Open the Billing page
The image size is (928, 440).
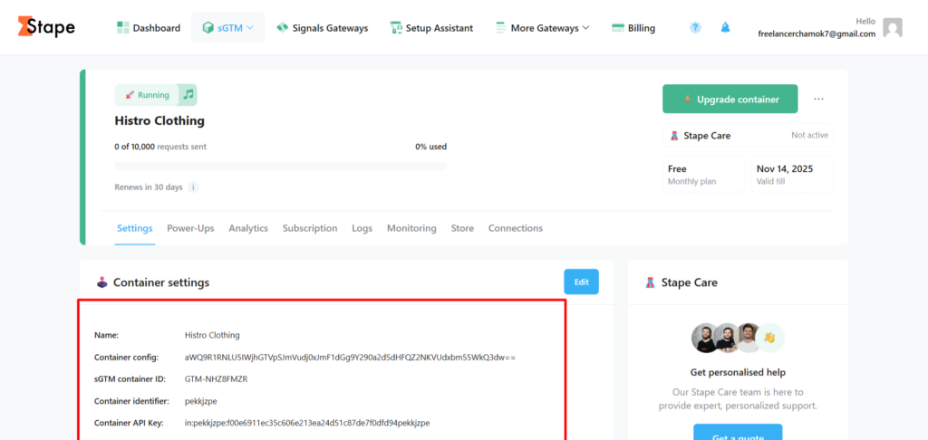(633, 28)
